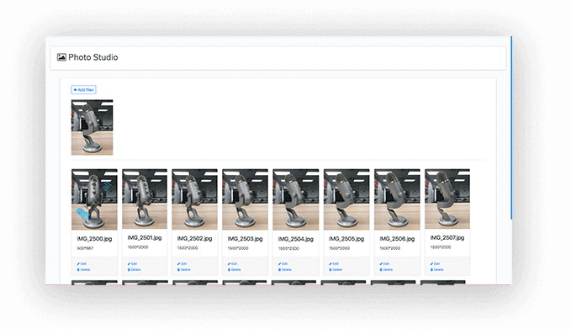Delete IMG_2506.jpg via trash Delete link
571x329 pixels.
(x=386, y=269)
